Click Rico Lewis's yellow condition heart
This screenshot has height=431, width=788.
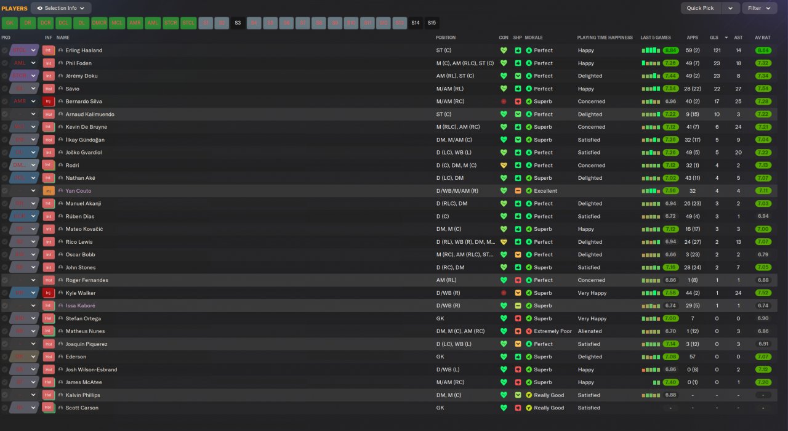coord(504,242)
